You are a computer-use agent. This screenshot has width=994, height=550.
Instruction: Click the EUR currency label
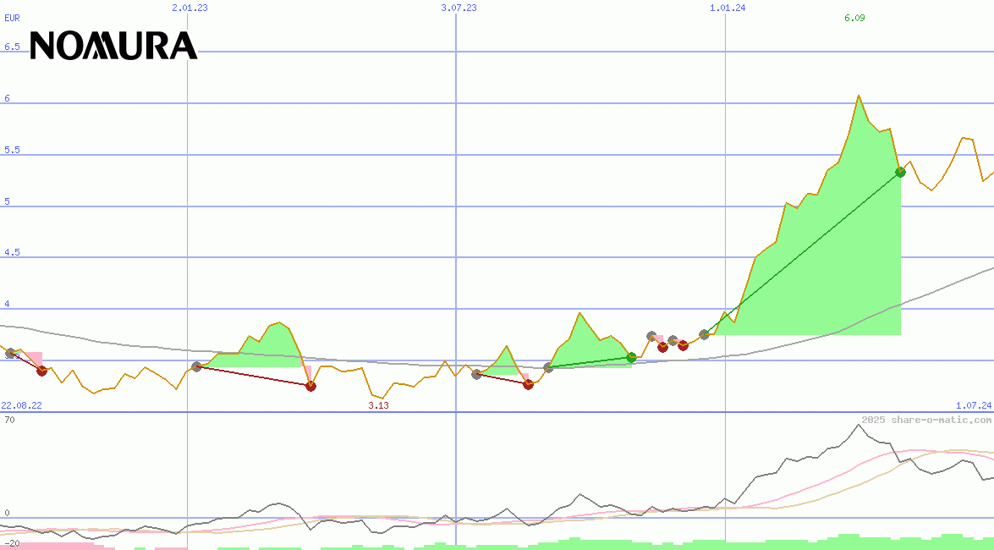point(12,18)
